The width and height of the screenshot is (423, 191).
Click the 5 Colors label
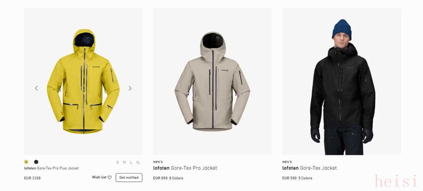point(305,178)
